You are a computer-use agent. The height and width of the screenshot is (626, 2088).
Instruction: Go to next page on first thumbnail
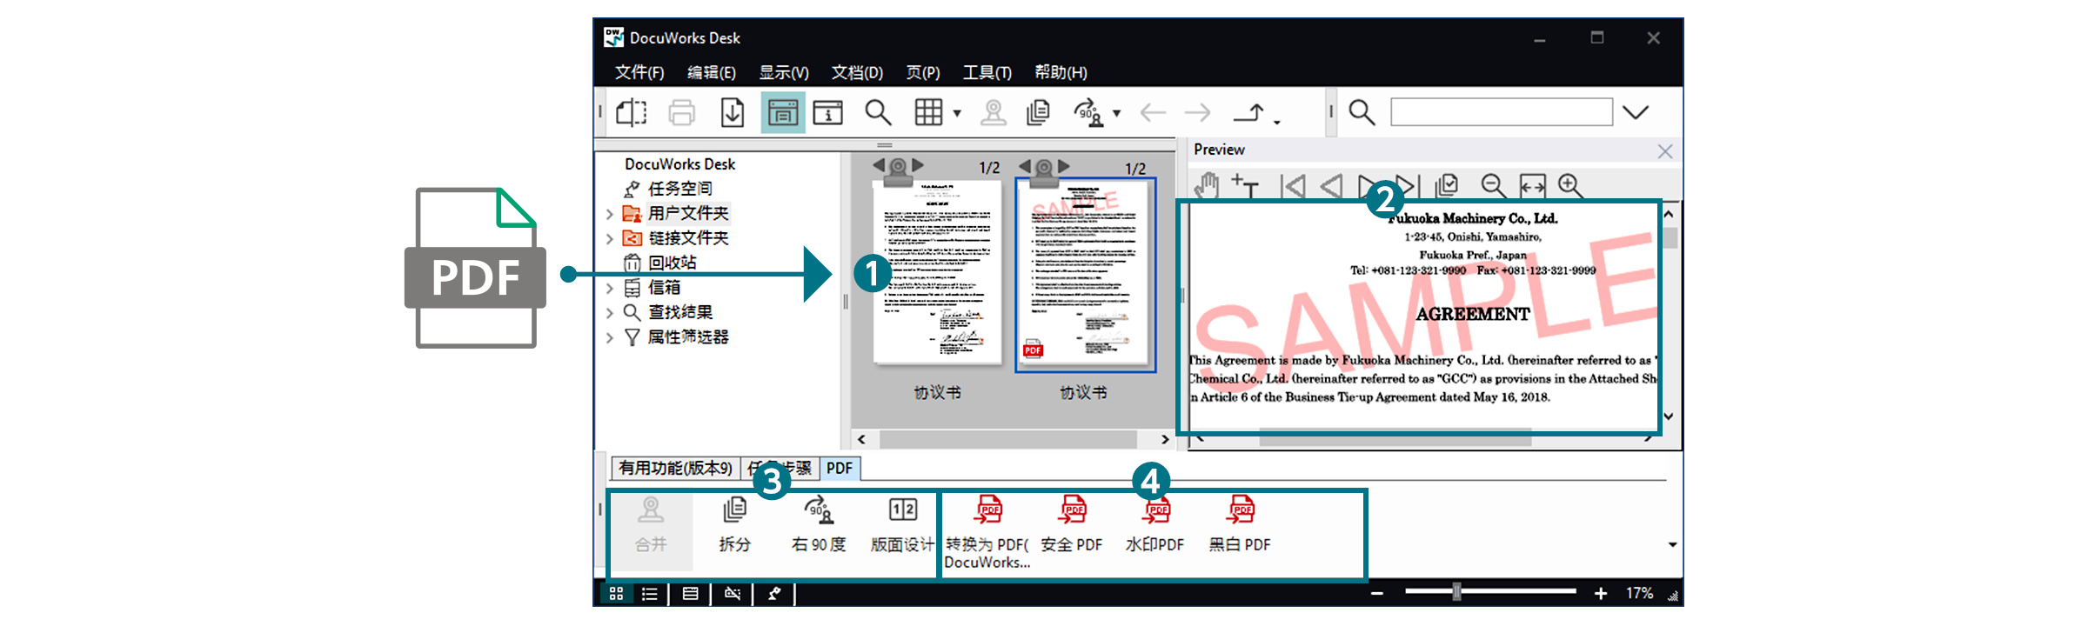coord(918,165)
